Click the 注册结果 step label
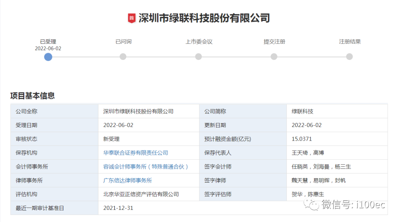 [x=350, y=42]
